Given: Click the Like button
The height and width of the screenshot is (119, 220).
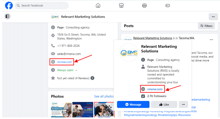Looking at the screenshot, I should click(x=164, y=105).
